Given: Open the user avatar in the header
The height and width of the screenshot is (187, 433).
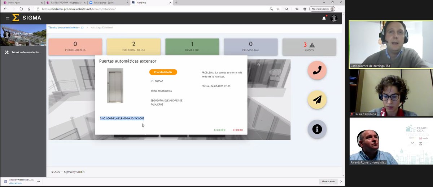Looking at the screenshot, I should point(334,18).
